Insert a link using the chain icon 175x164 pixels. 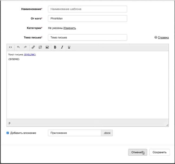pyautogui.click(x=33, y=47)
